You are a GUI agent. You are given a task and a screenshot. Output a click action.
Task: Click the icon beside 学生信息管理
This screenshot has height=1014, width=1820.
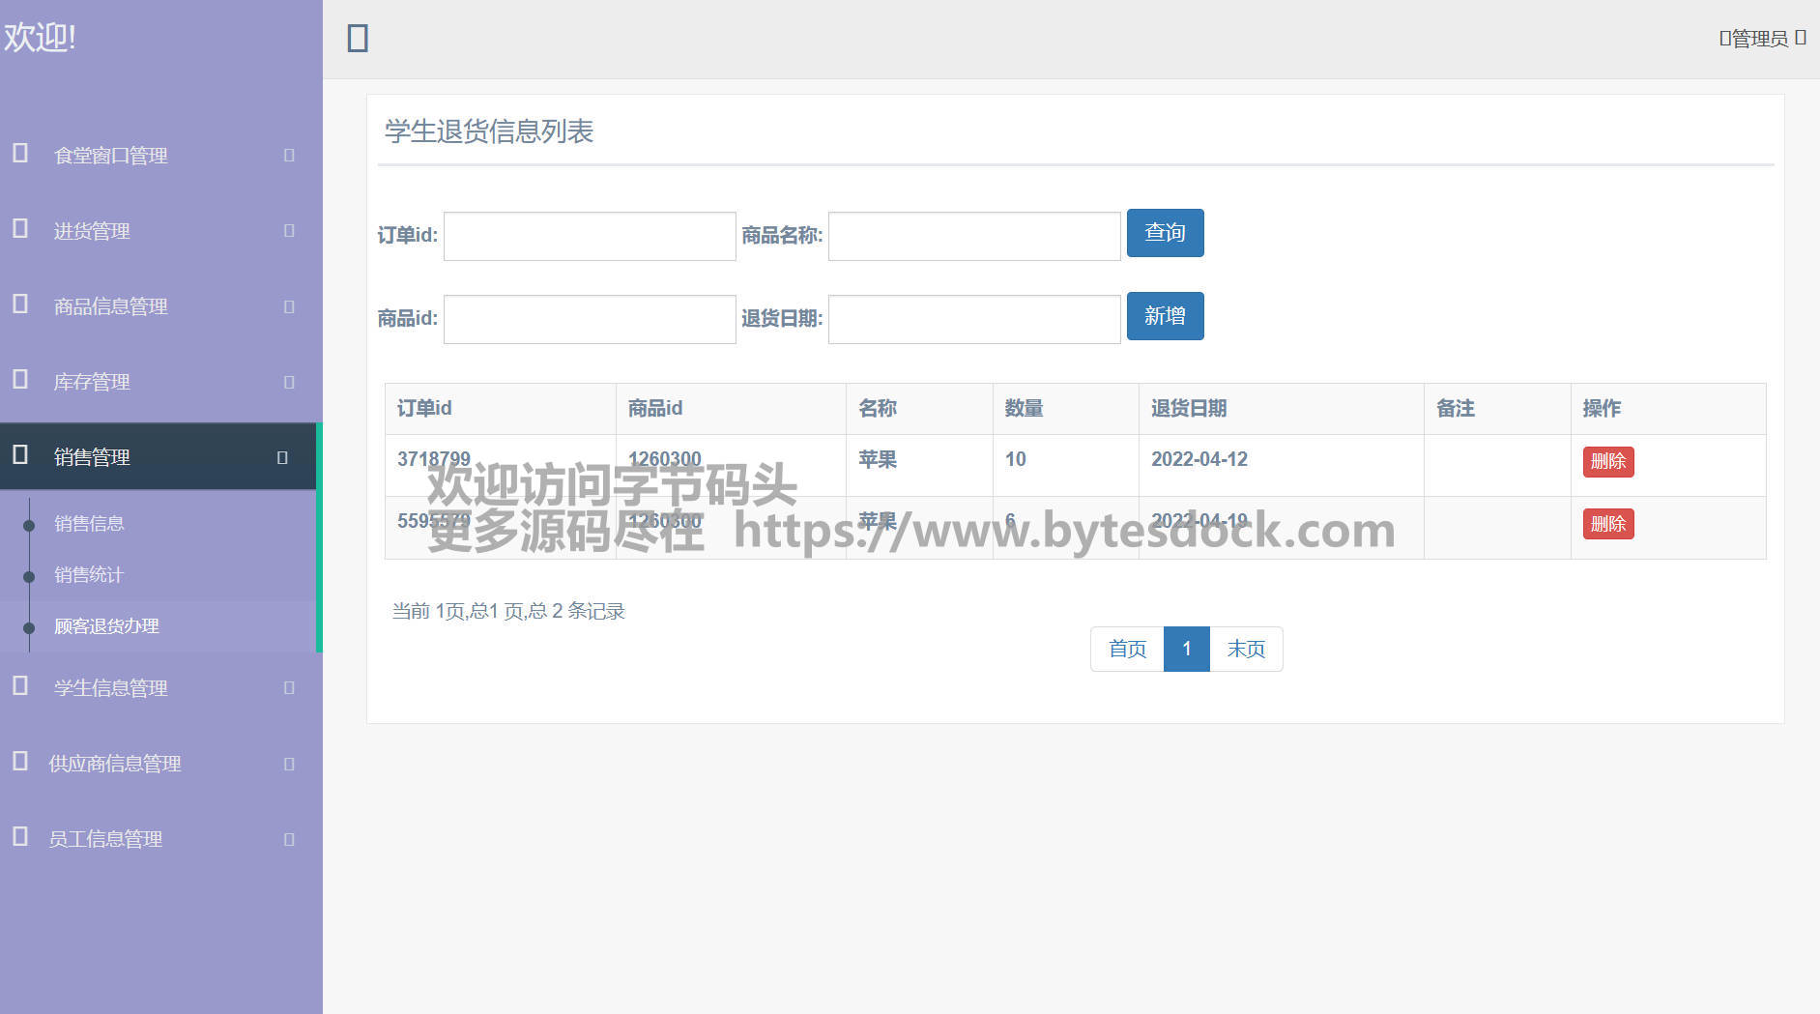coord(20,686)
